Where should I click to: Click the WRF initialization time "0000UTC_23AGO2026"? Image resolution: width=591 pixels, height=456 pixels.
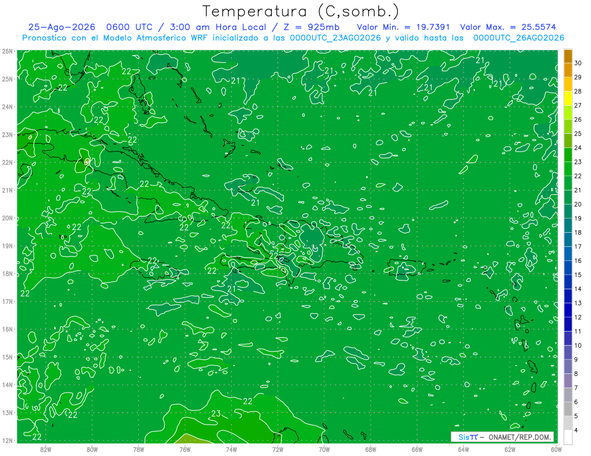pyautogui.click(x=335, y=38)
